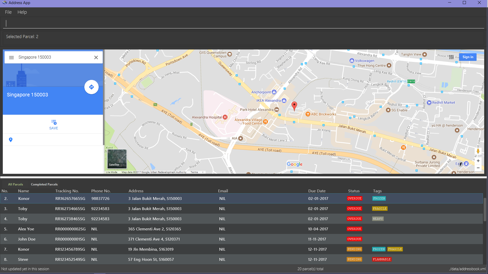This screenshot has width=488, height=274.
Task: Maximize the Address App window
Action: pos(464,3)
